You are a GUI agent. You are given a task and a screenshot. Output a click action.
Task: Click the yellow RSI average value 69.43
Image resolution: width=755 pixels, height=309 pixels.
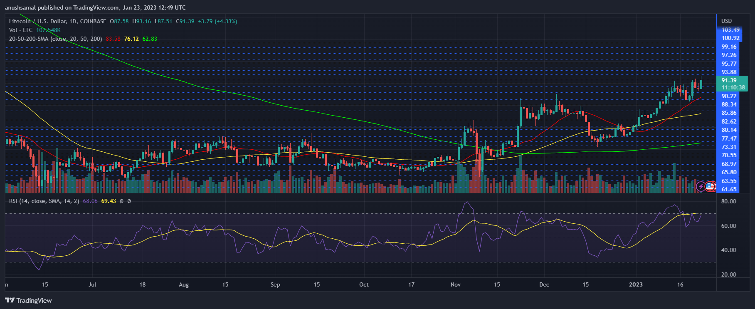click(x=109, y=201)
